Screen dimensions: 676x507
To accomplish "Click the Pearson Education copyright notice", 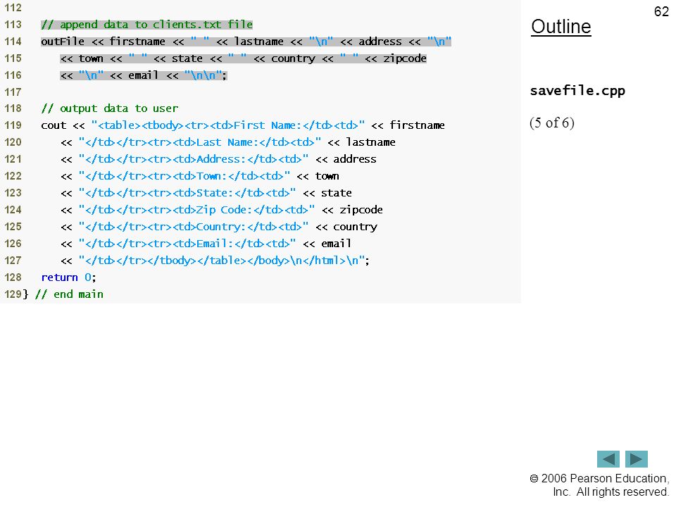I will click(x=599, y=485).
